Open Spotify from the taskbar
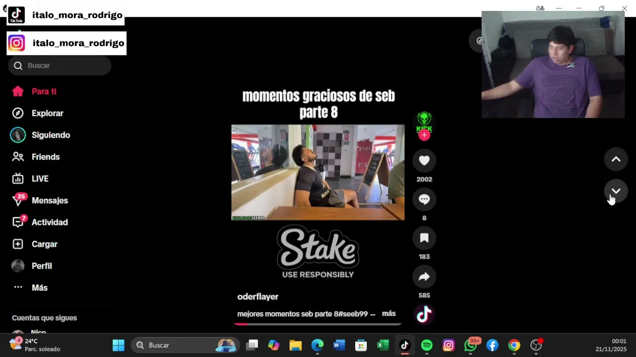 pos(427,345)
